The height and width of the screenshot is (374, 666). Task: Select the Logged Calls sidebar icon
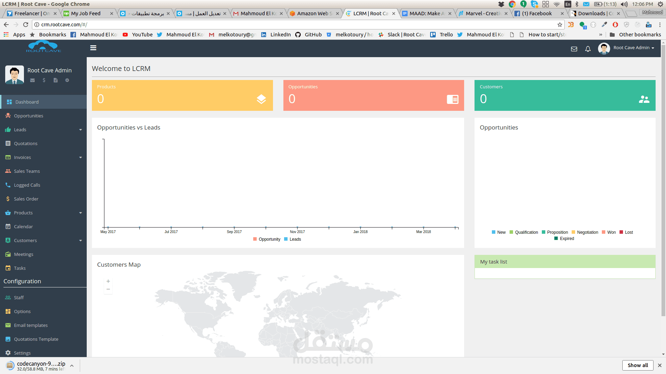click(8, 185)
